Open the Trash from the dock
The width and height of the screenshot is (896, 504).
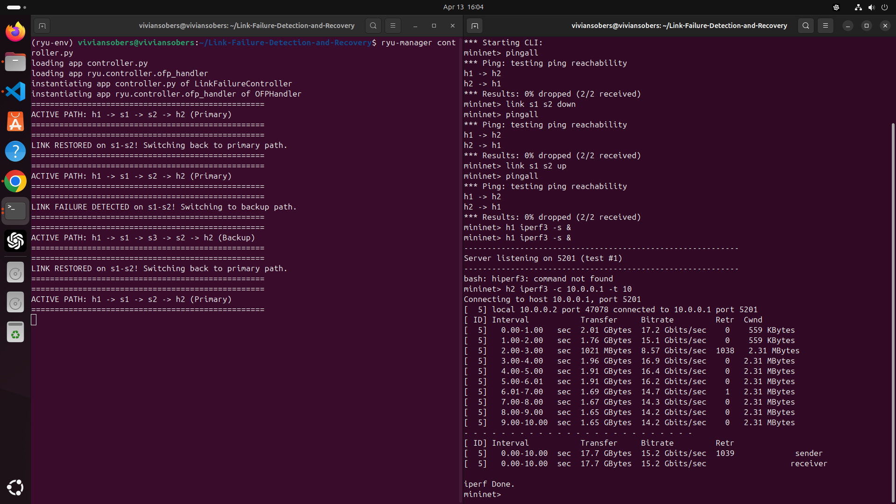15,332
